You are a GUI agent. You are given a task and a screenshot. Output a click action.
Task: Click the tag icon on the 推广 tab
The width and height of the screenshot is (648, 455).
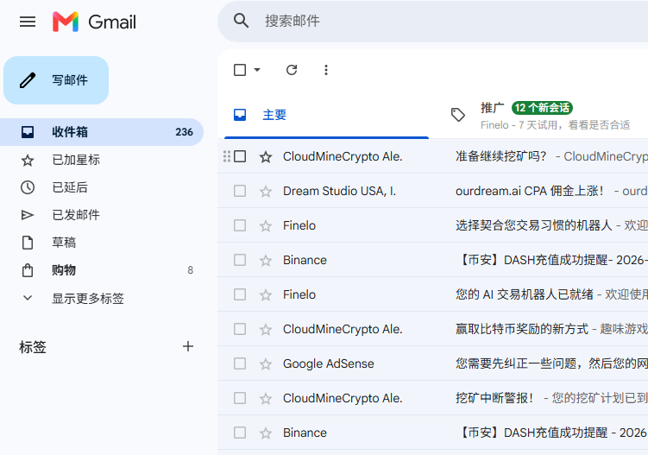pos(458,115)
